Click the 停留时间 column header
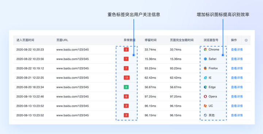 click(150, 40)
